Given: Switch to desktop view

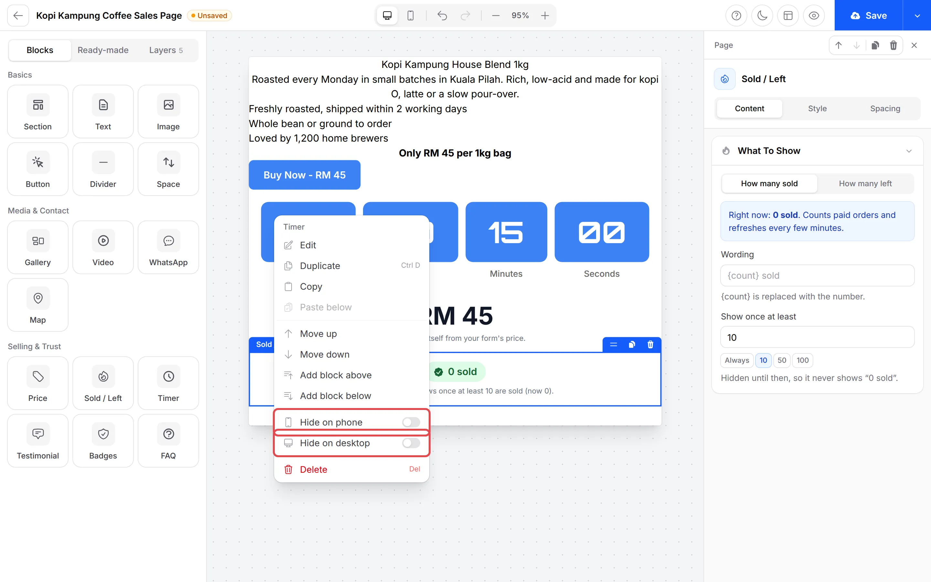Looking at the screenshot, I should tap(387, 16).
